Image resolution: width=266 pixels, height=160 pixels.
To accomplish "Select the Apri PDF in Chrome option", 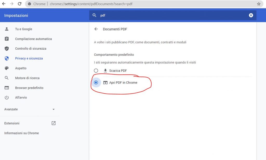I will [123, 82].
